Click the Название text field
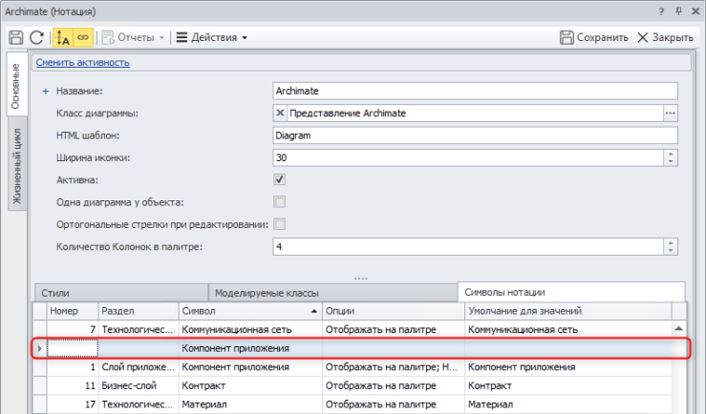This screenshot has width=706, height=414. pos(474,91)
